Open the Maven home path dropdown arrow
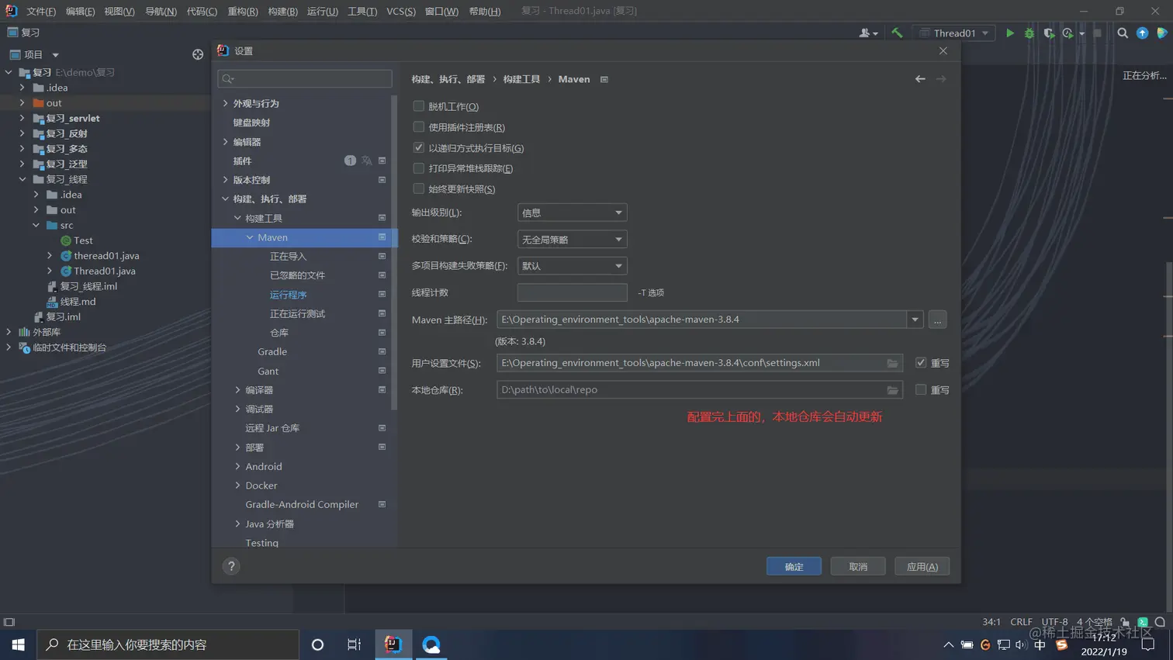This screenshot has height=660, width=1173. pyautogui.click(x=915, y=320)
